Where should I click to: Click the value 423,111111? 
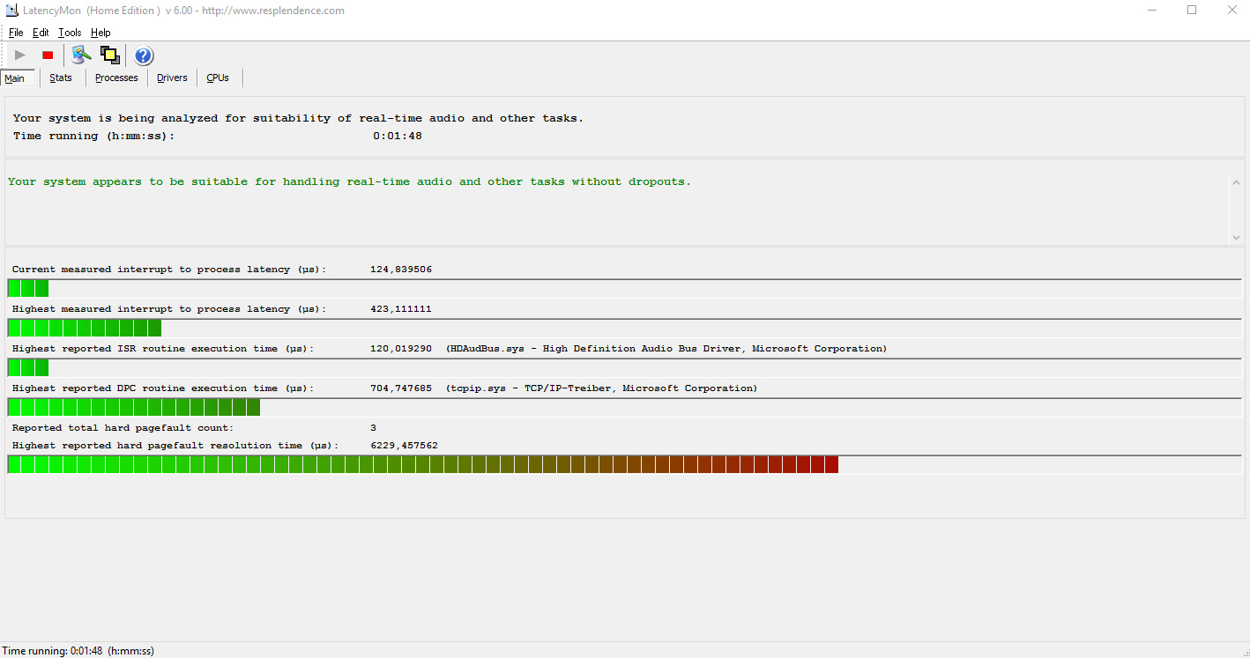tap(401, 309)
